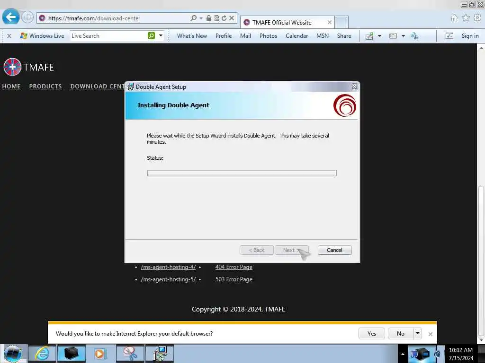
Task: Open Favorites with the star icon
Action: 466,18
